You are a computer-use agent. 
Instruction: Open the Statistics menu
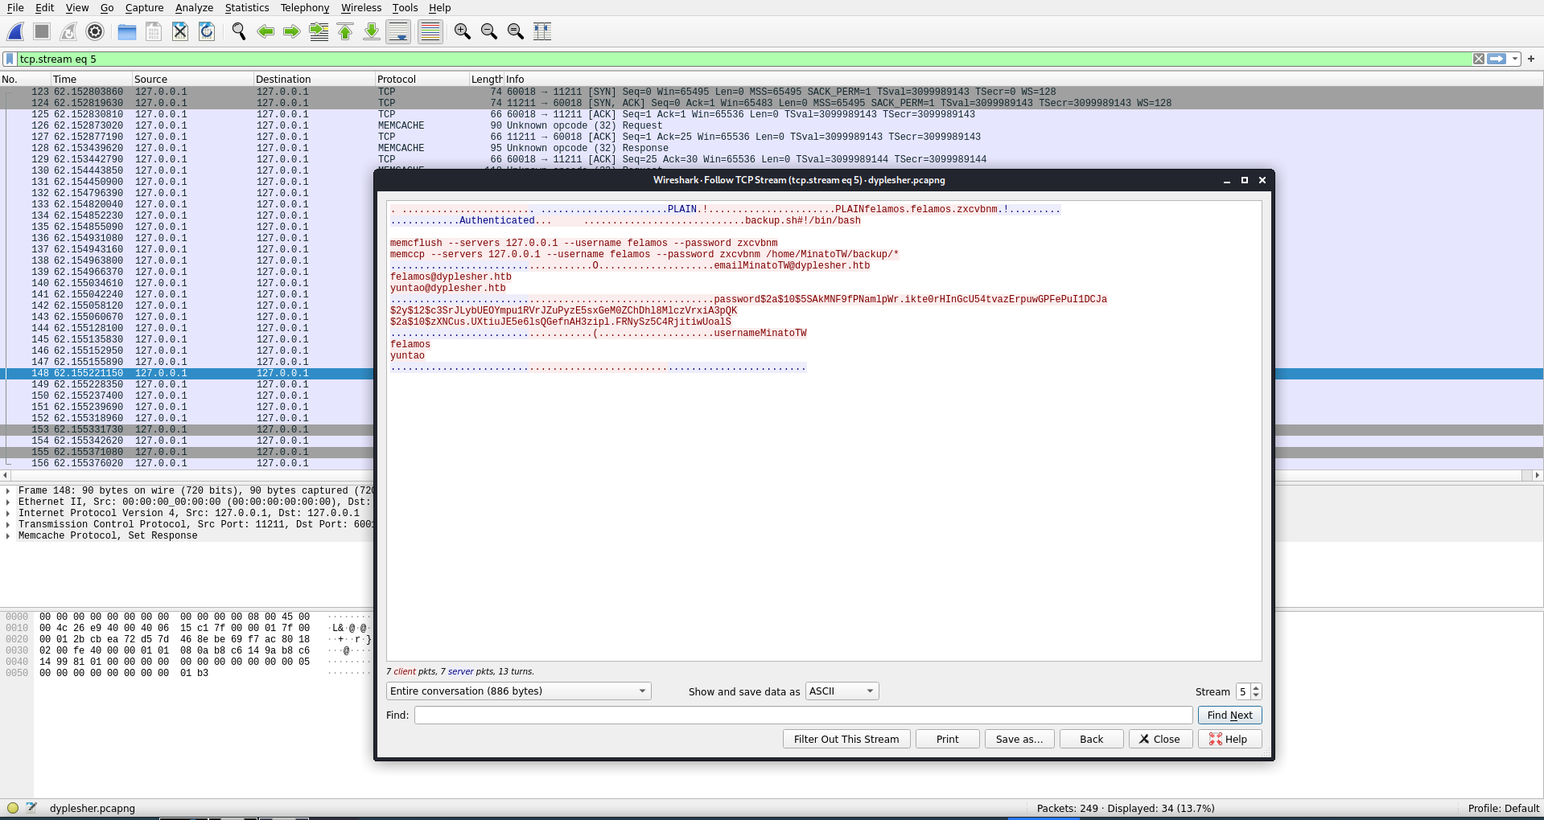coord(247,7)
